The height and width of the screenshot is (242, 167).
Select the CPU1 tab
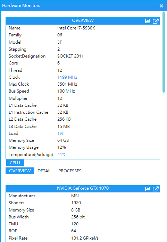pyautogui.click(x=15, y=163)
